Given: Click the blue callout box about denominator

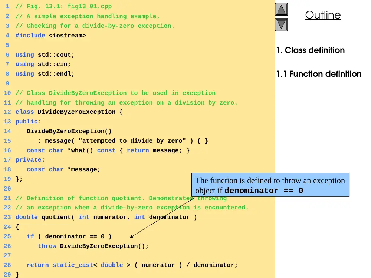Looking at the screenshot, I should click(270, 185).
